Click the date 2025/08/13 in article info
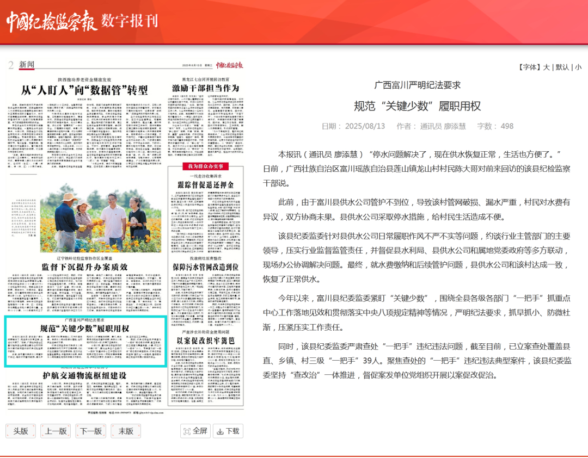 365,126
